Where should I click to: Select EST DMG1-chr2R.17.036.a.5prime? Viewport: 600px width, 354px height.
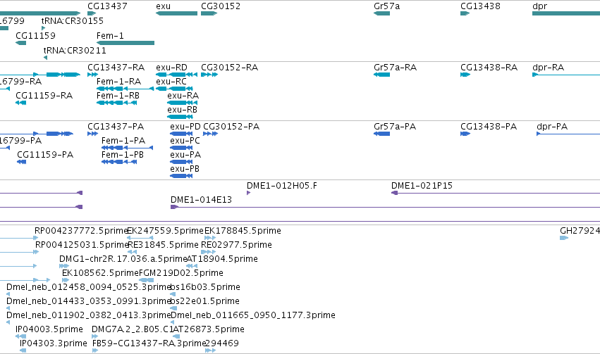pos(123,259)
